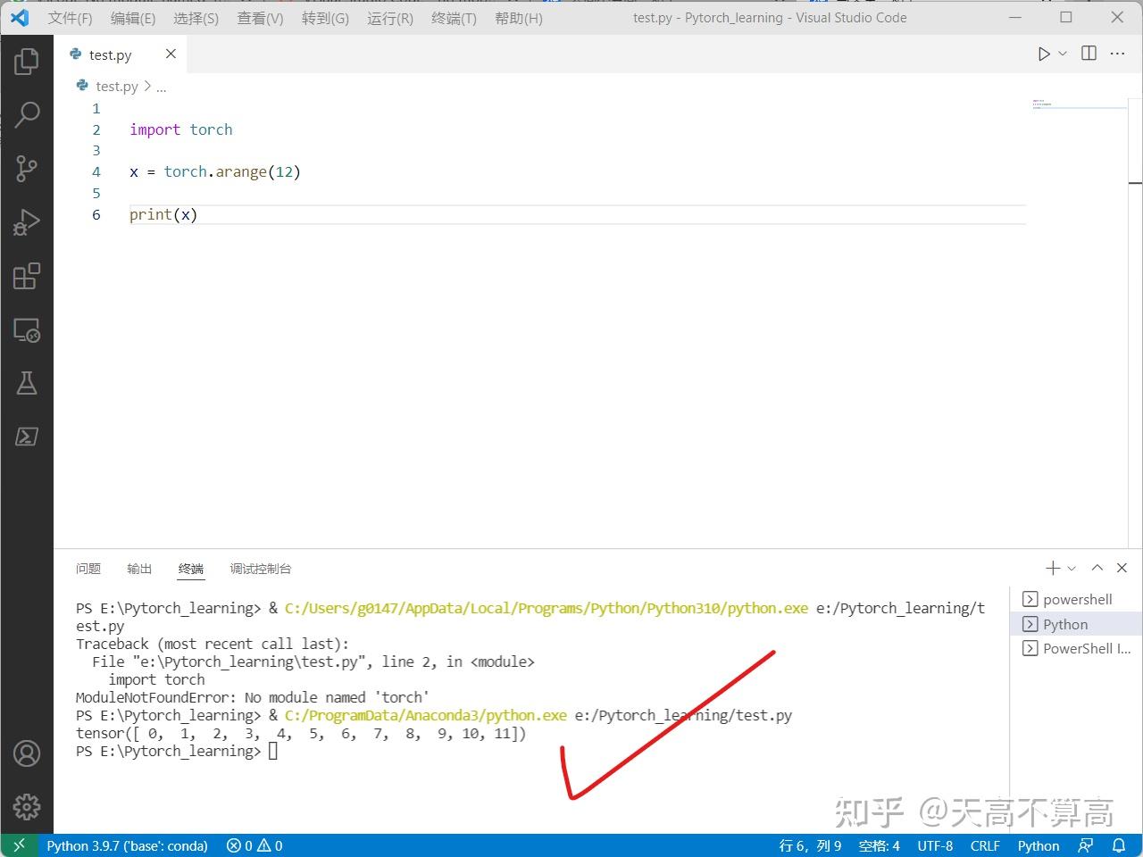Maximize the panel with the chevron
The width and height of the screenshot is (1143, 857).
1097,568
